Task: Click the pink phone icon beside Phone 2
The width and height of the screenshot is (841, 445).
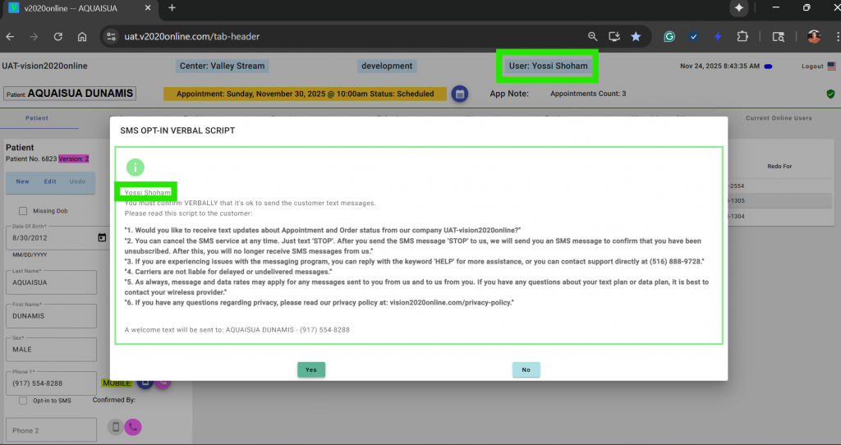Action: (132, 427)
